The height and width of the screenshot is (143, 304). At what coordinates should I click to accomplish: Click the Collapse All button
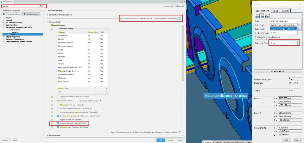(x=179, y=6)
